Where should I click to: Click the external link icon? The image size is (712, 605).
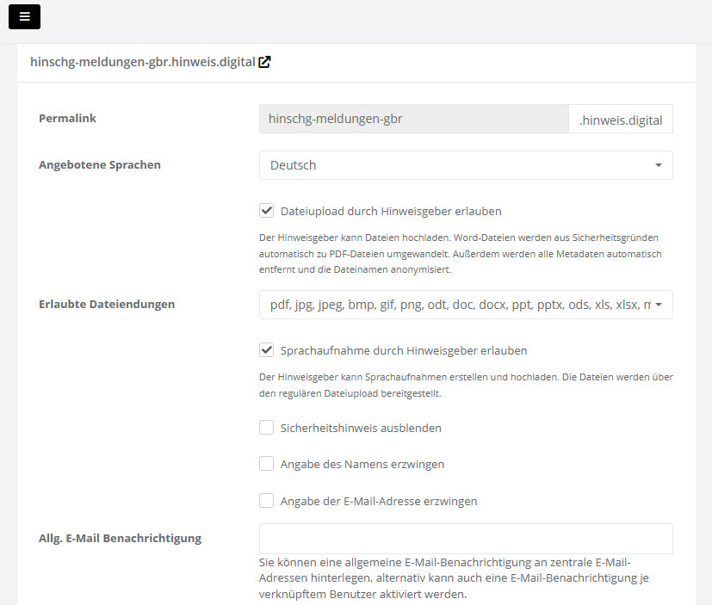(264, 62)
